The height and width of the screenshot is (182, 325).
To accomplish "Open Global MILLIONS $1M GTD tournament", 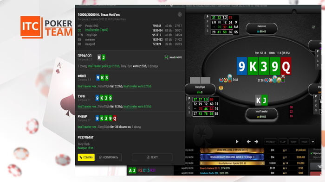I will tap(232, 150).
